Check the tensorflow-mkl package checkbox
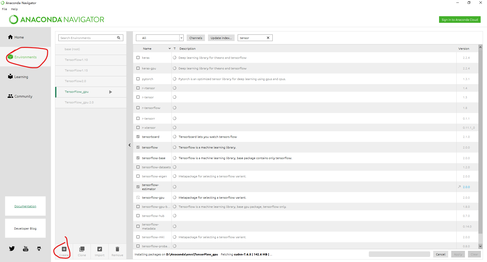 coord(138,237)
